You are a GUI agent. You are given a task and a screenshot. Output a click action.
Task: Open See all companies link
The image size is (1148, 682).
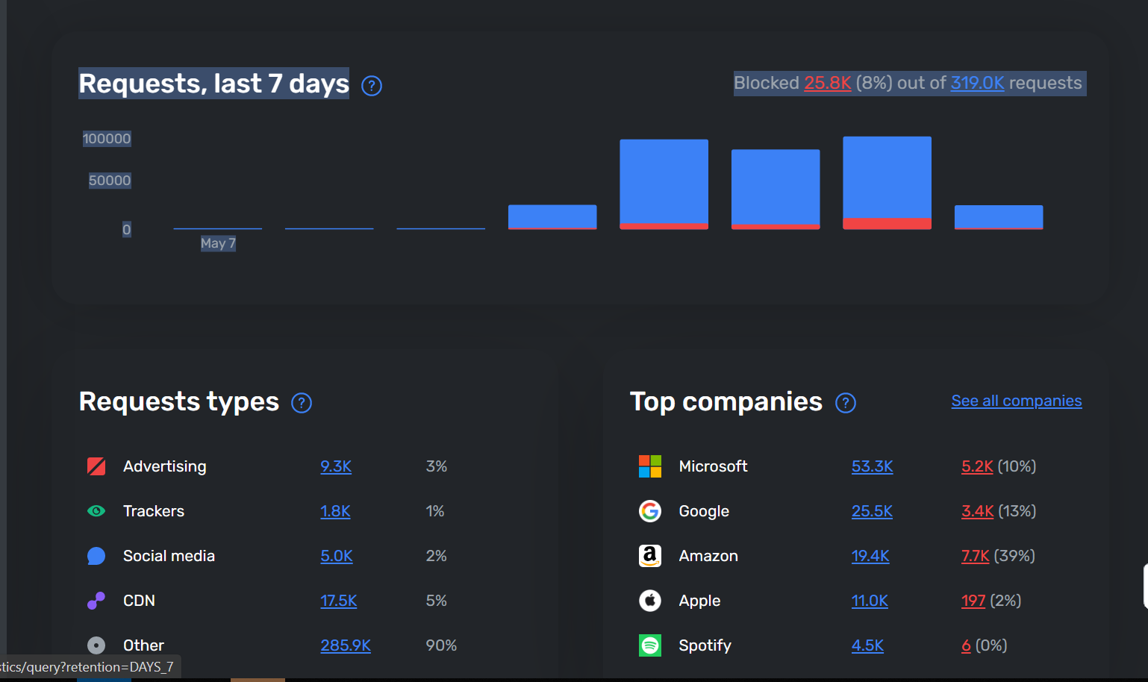coord(1017,401)
